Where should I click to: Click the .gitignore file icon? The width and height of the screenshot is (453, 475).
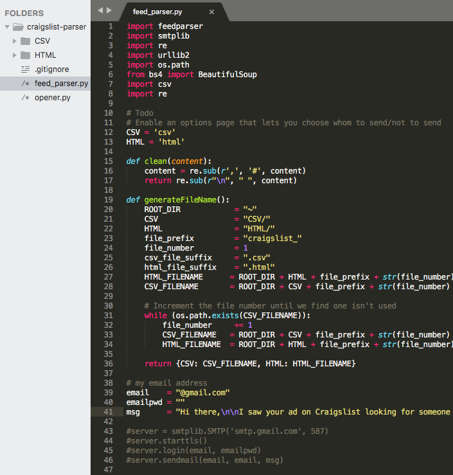[x=25, y=69]
